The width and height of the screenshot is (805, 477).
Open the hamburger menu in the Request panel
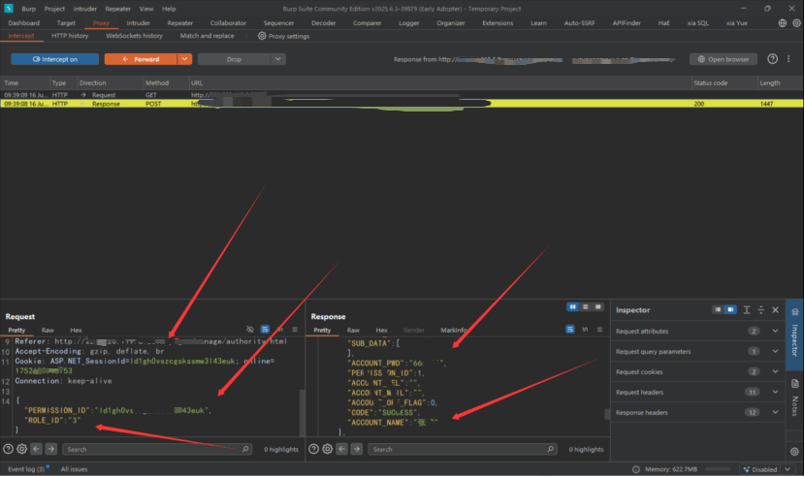[x=295, y=329]
